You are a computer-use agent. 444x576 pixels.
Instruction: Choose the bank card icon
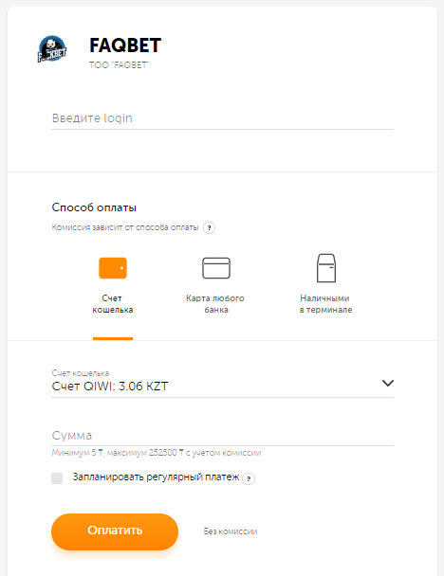pyautogui.click(x=216, y=268)
